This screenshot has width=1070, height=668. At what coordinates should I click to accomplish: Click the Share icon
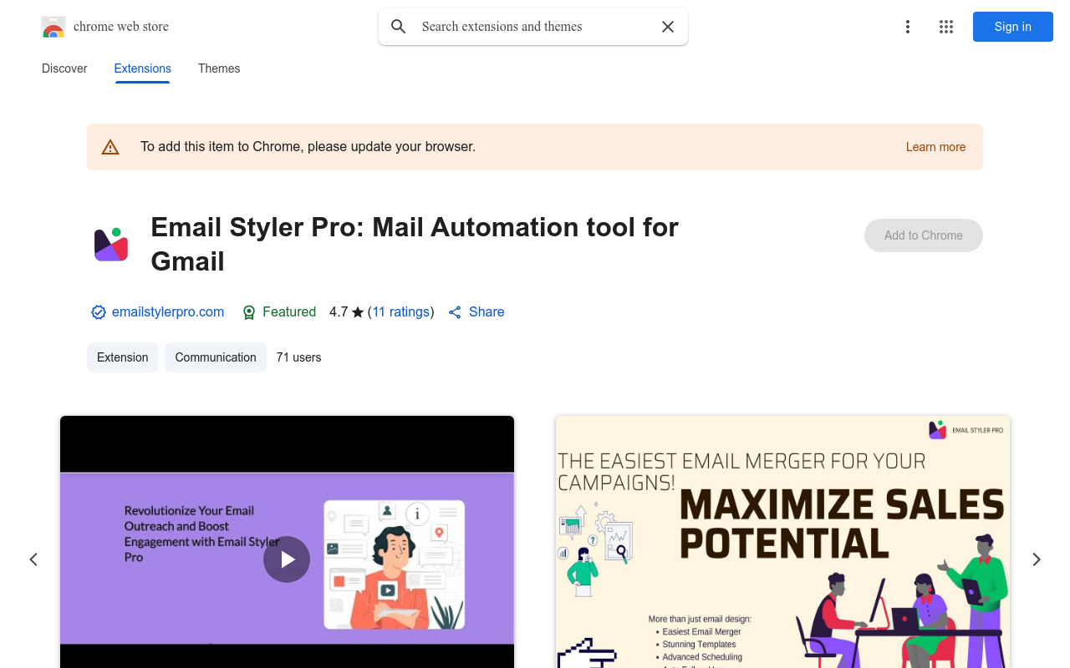tap(455, 312)
